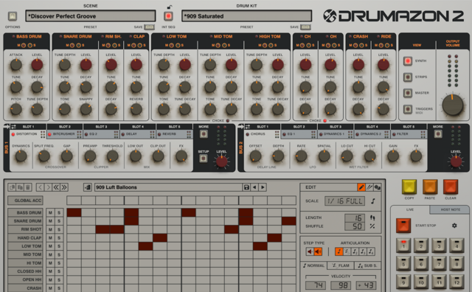This screenshot has height=292, width=472.
Task: Toggle Chorus effect power on Bus 2
Action: click(248, 134)
